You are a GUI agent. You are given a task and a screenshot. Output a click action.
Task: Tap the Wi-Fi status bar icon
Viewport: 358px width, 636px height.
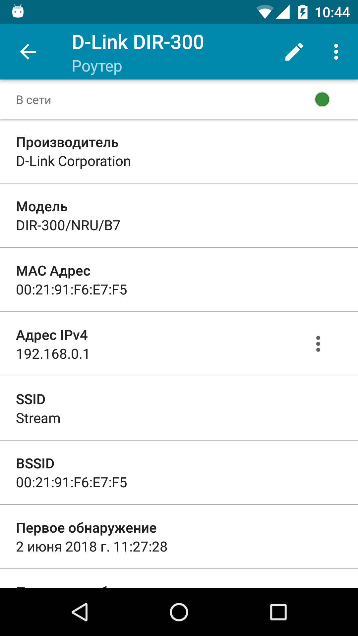[264, 12]
